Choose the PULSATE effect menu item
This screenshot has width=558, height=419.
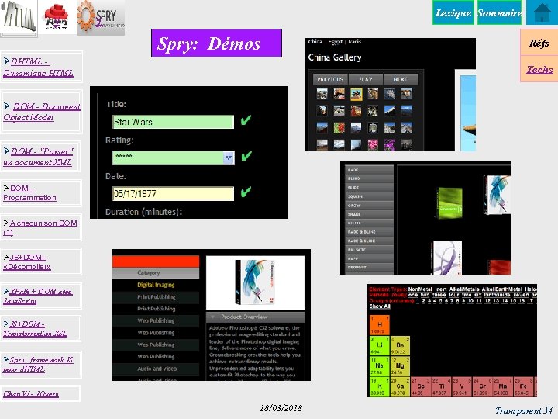(370, 250)
